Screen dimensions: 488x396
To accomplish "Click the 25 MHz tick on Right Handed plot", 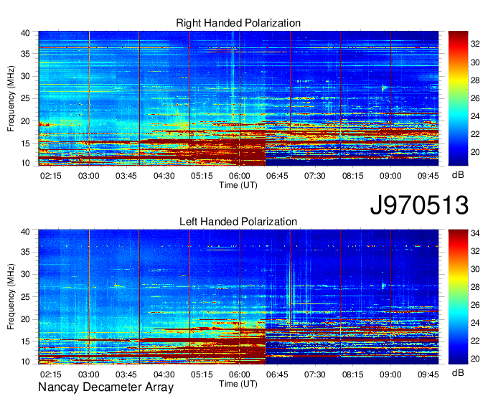I will click(x=25, y=99).
